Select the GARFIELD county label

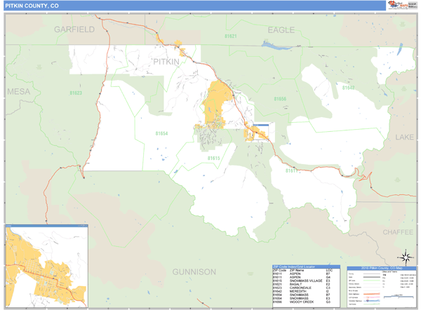pos(74,29)
